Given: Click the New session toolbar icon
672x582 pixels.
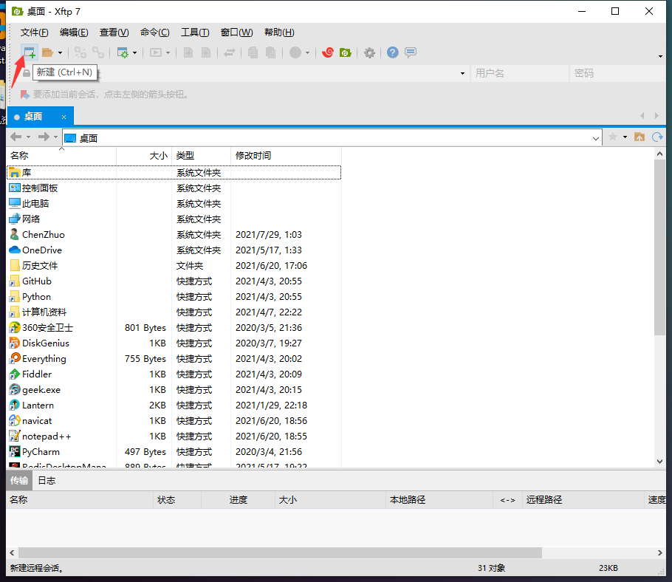Looking at the screenshot, I should point(30,52).
